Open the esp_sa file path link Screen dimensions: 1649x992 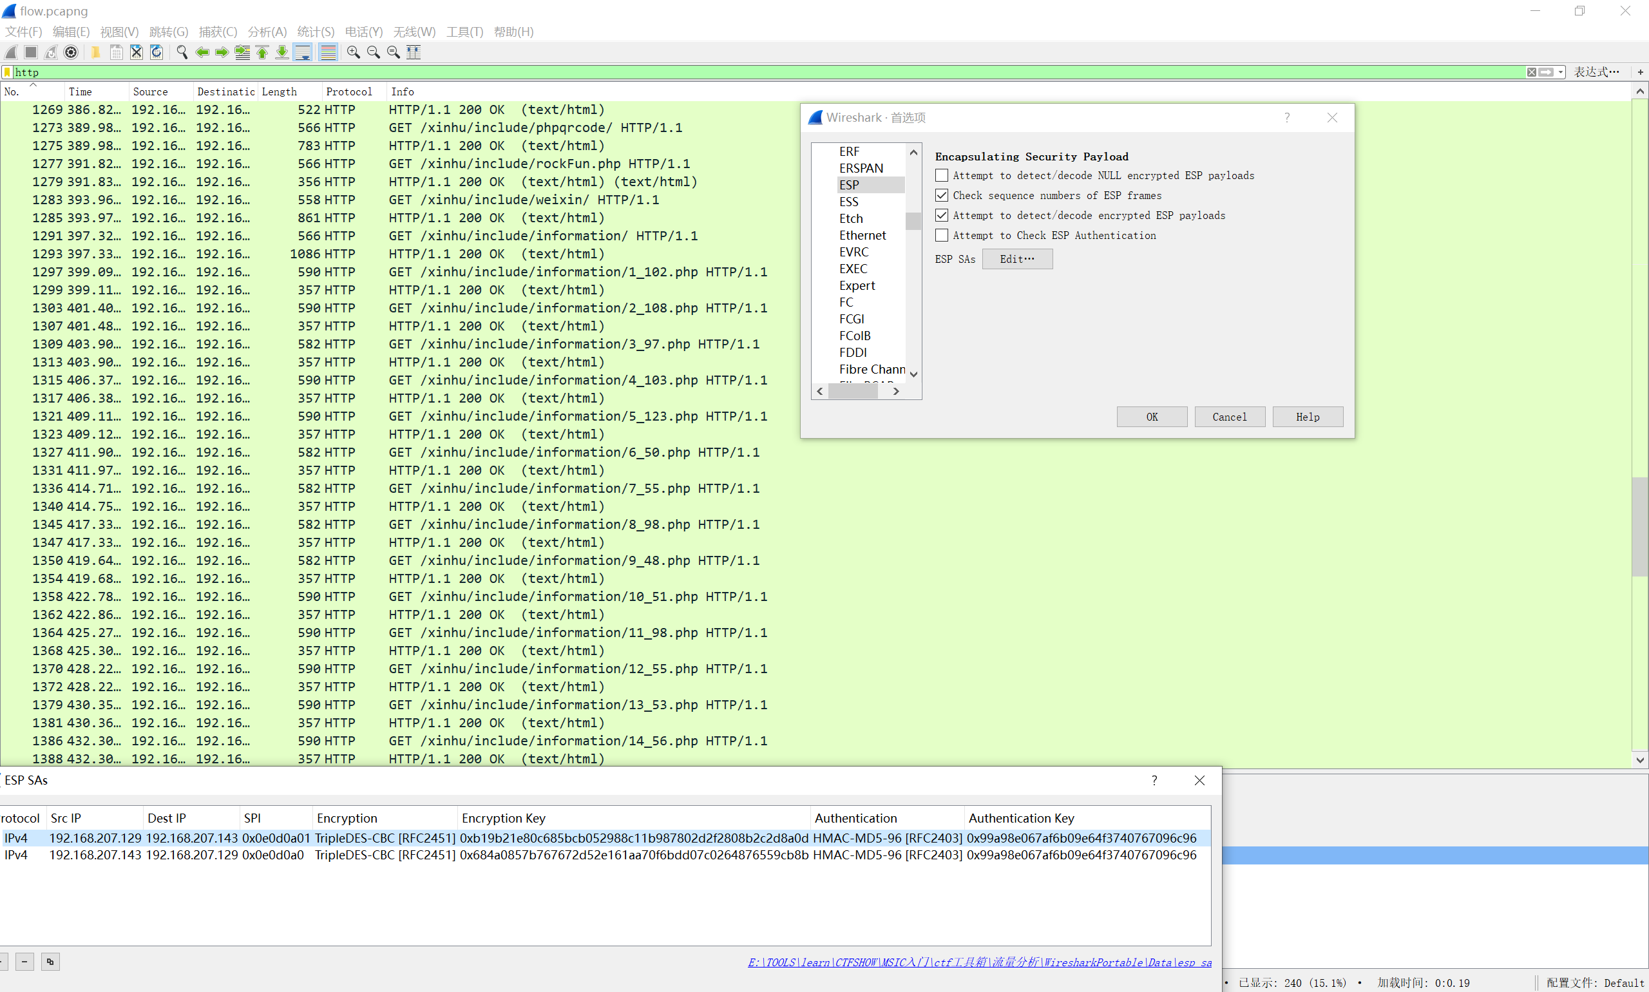point(979,962)
